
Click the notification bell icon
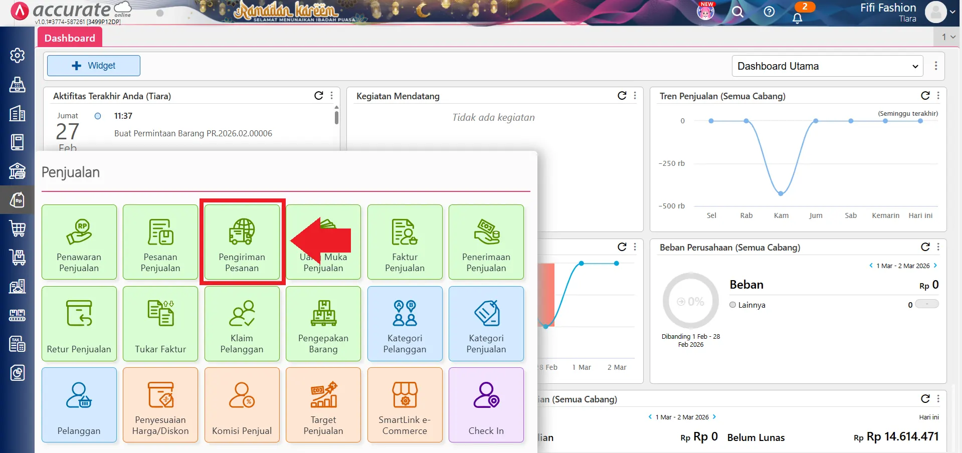(797, 18)
